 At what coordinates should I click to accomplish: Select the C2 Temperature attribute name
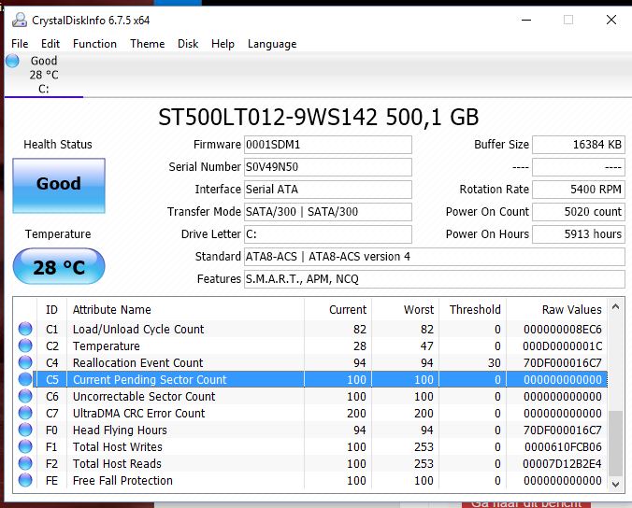coord(106,346)
